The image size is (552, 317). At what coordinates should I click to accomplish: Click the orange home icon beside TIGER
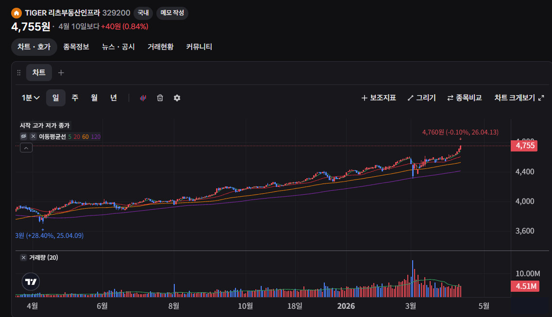[16, 13]
